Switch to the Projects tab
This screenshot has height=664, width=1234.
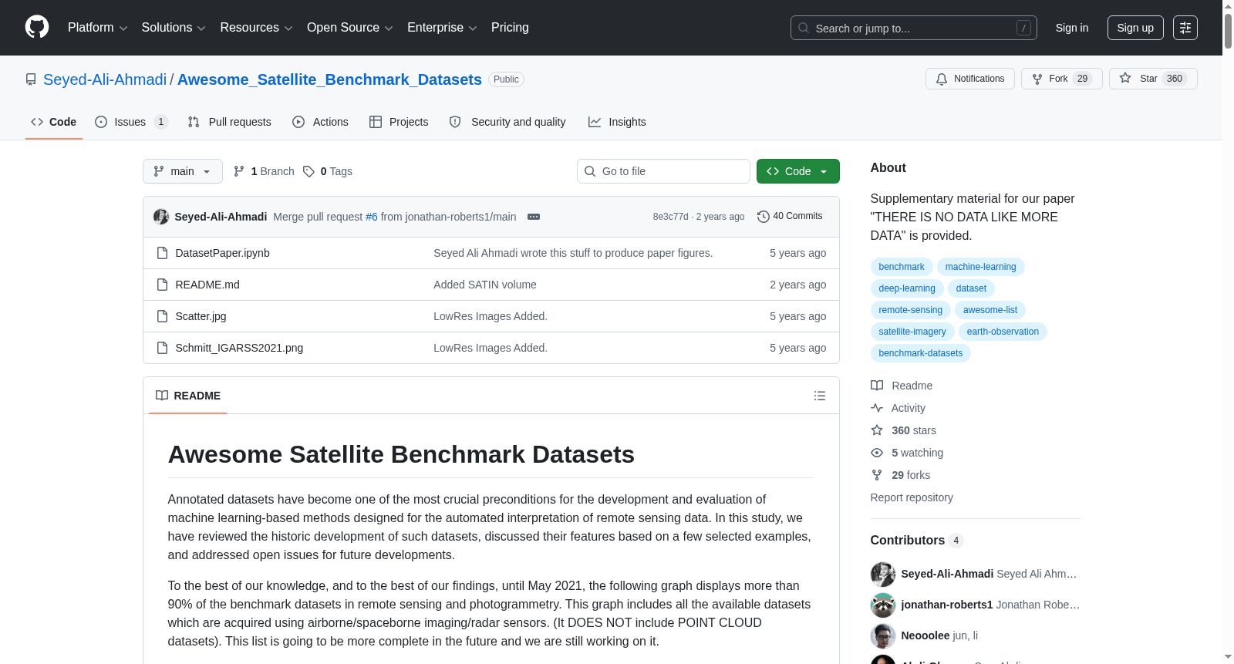pos(399,122)
